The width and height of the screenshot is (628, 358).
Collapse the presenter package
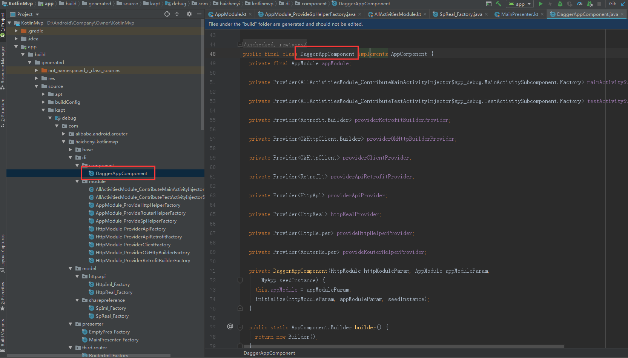(71, 324)
